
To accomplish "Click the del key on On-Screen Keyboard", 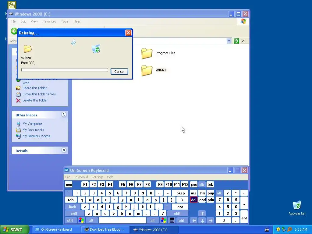I will pos(193,200).
